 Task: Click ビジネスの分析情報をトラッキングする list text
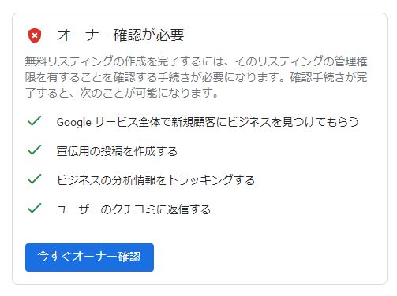(x=155, y=180)
